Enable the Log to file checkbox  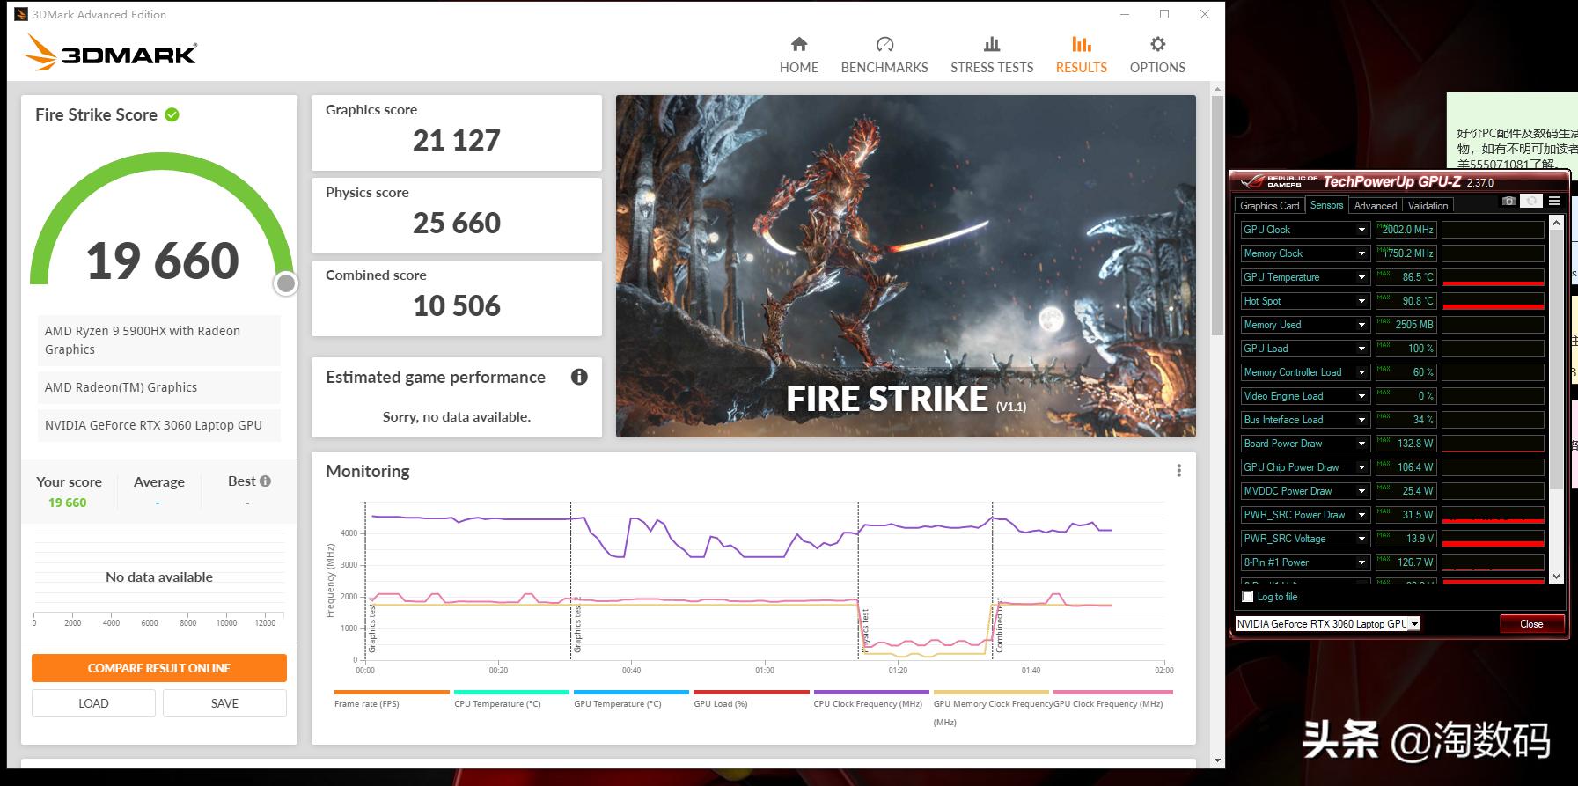coord(1247,597)
